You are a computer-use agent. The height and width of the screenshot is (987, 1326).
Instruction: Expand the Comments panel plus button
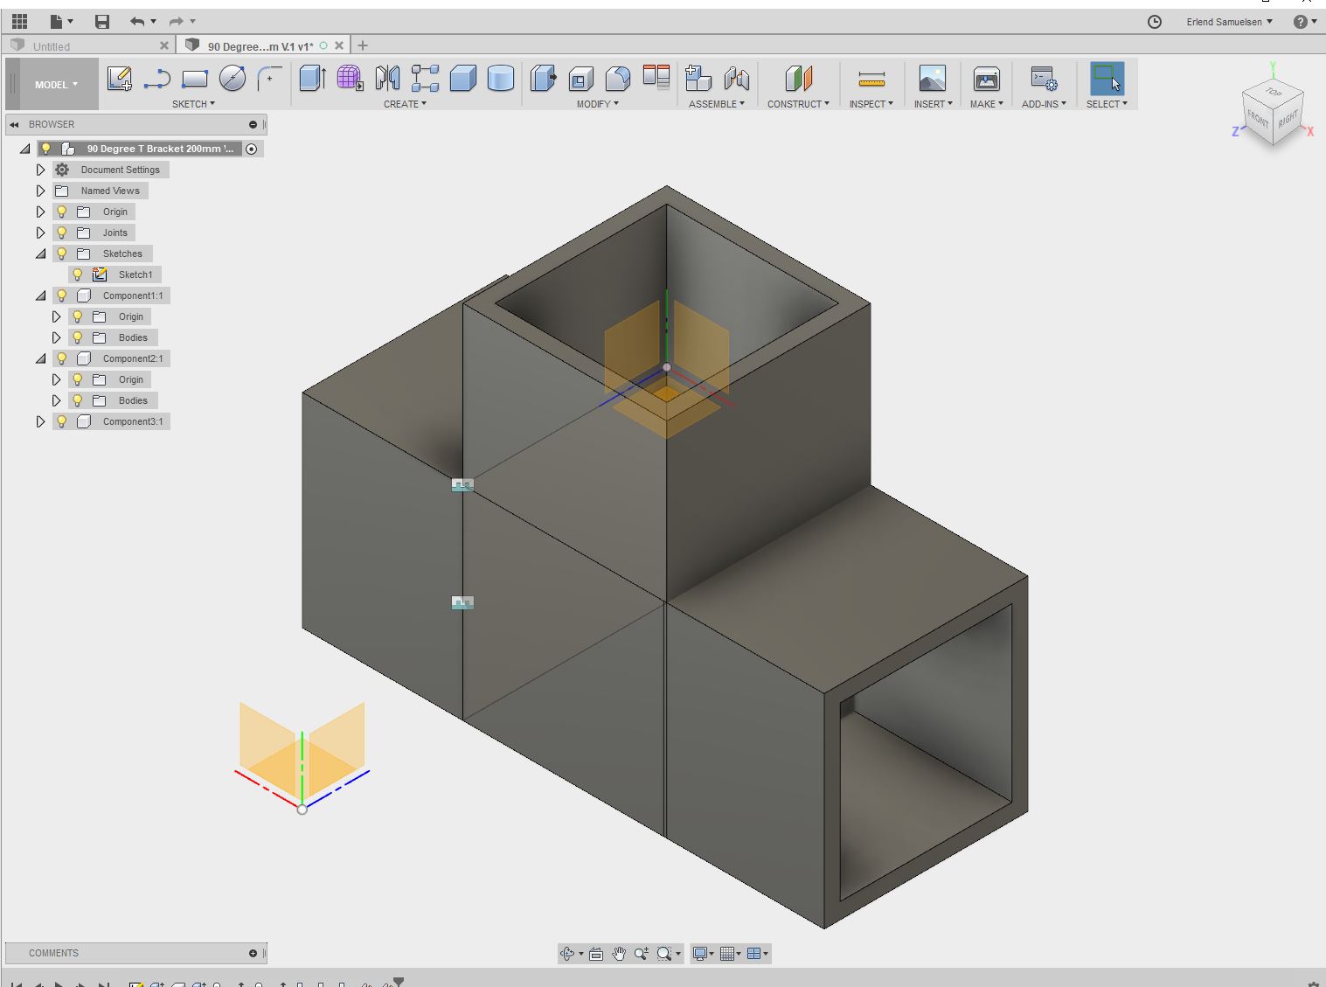click(x=253, y=953)
